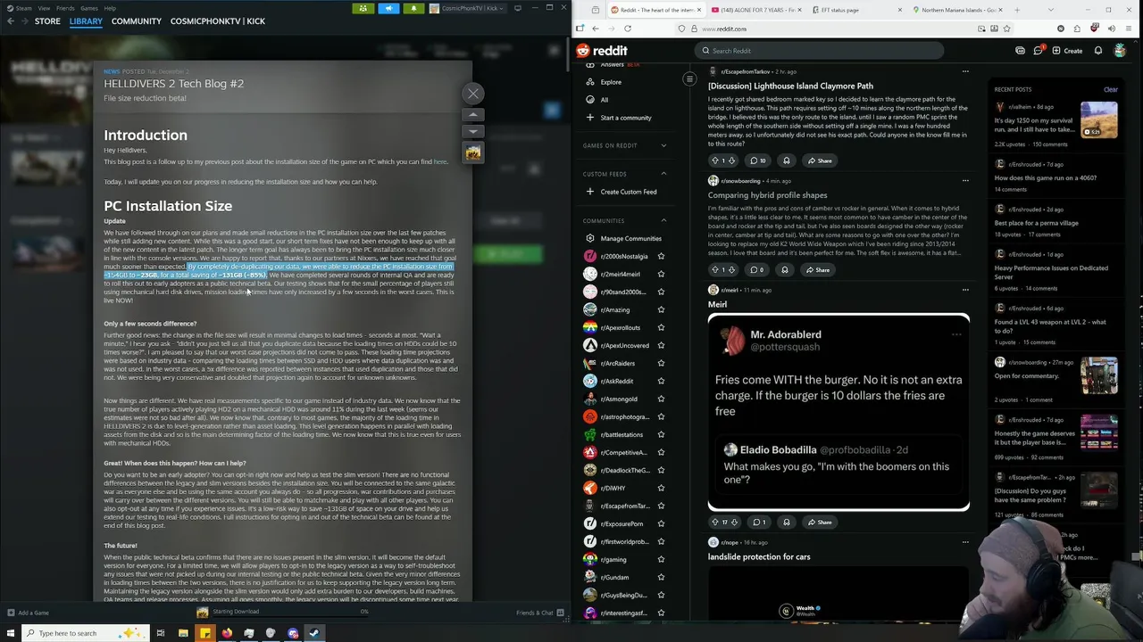Toggle favorite star for r/gaming
The image size is (1143, 642).
tap(661, 559)
